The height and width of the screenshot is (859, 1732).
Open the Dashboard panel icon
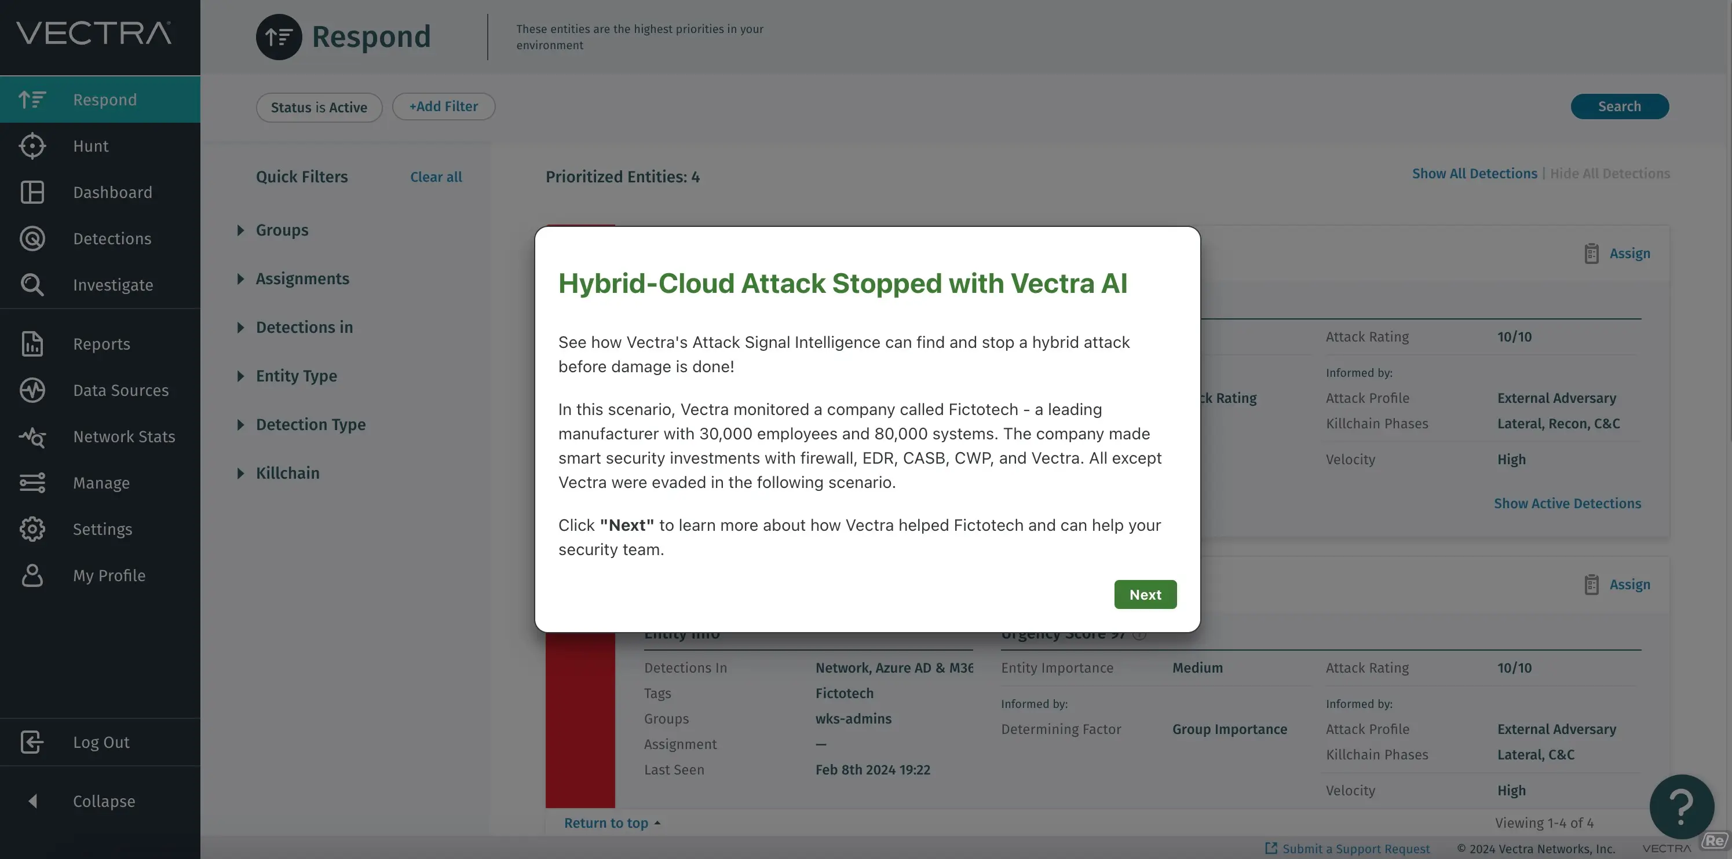coord(32,192)
